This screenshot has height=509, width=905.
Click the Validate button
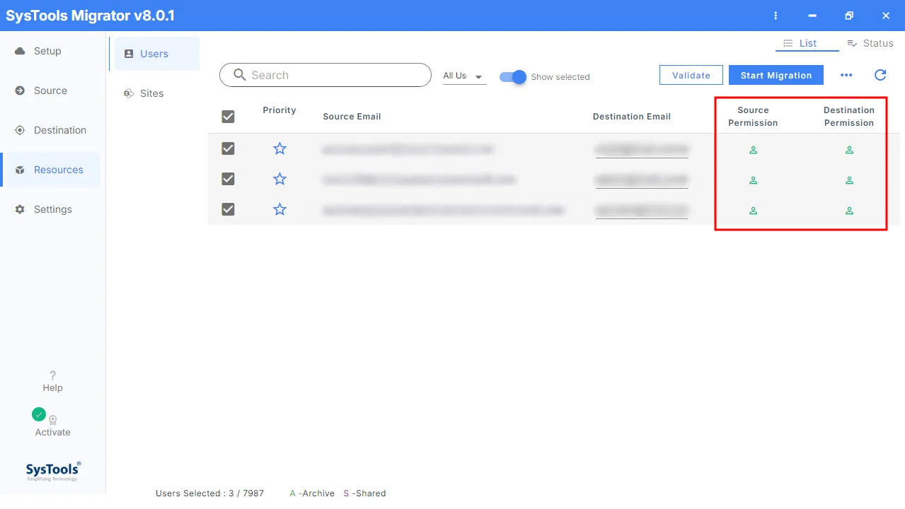[x=691, y=75]
